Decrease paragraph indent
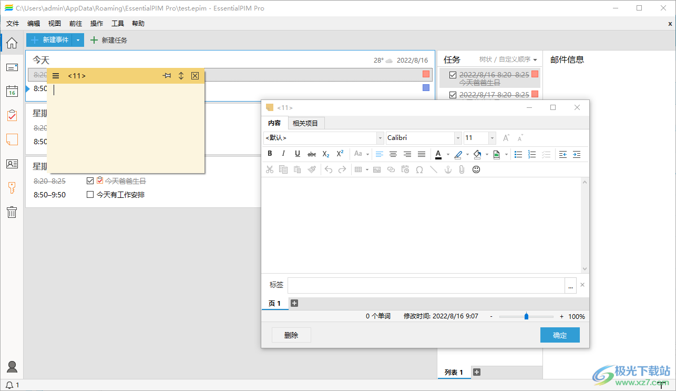This screenshot has width=676, height=391. tap(562, 154)
